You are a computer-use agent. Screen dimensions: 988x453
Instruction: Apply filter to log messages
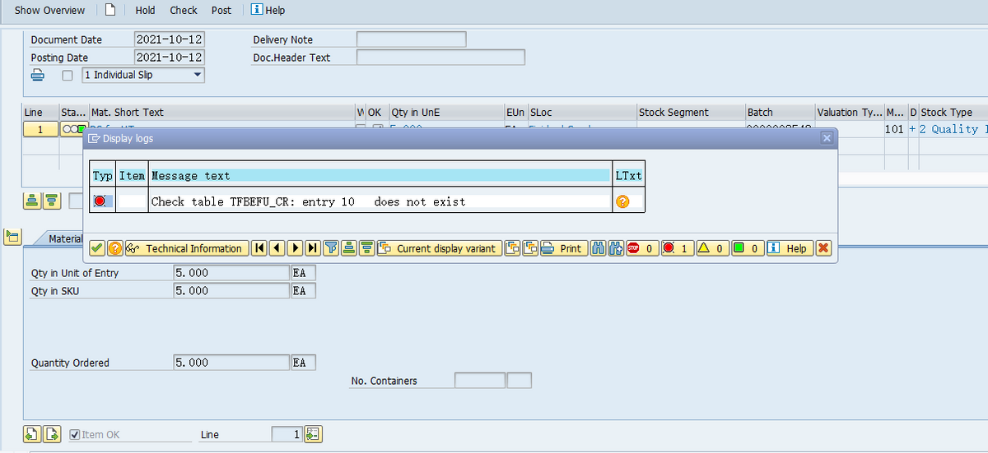pos(332,248)
